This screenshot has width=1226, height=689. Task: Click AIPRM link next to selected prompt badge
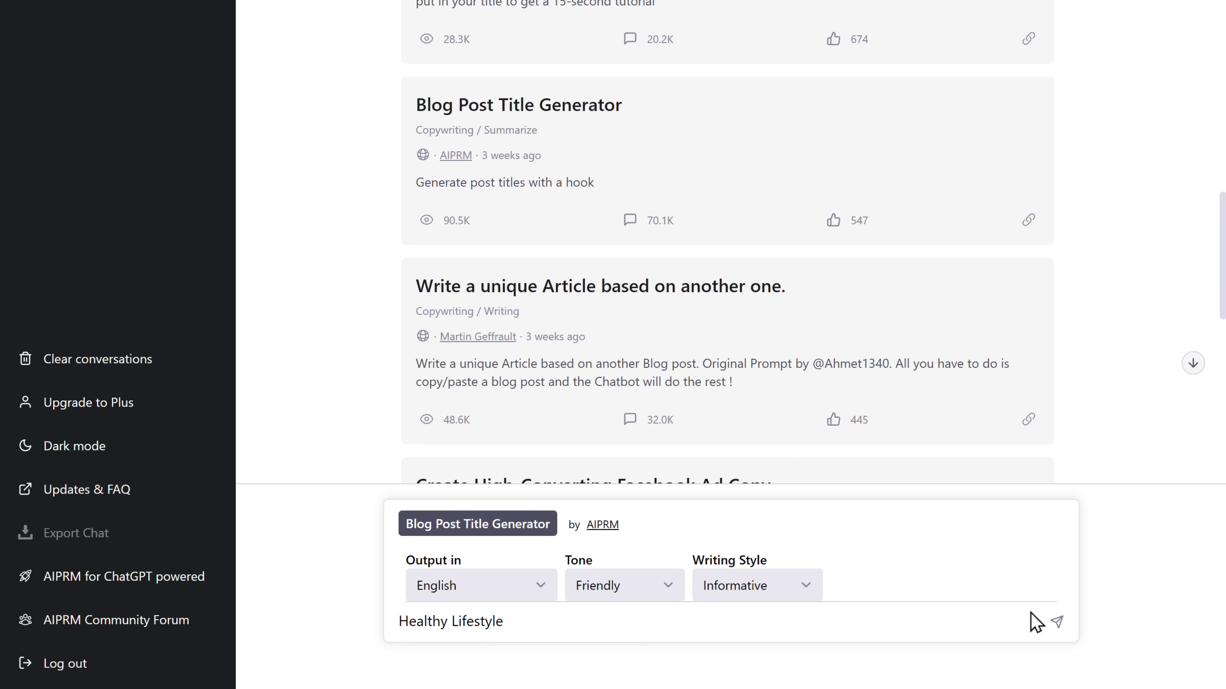602,524
